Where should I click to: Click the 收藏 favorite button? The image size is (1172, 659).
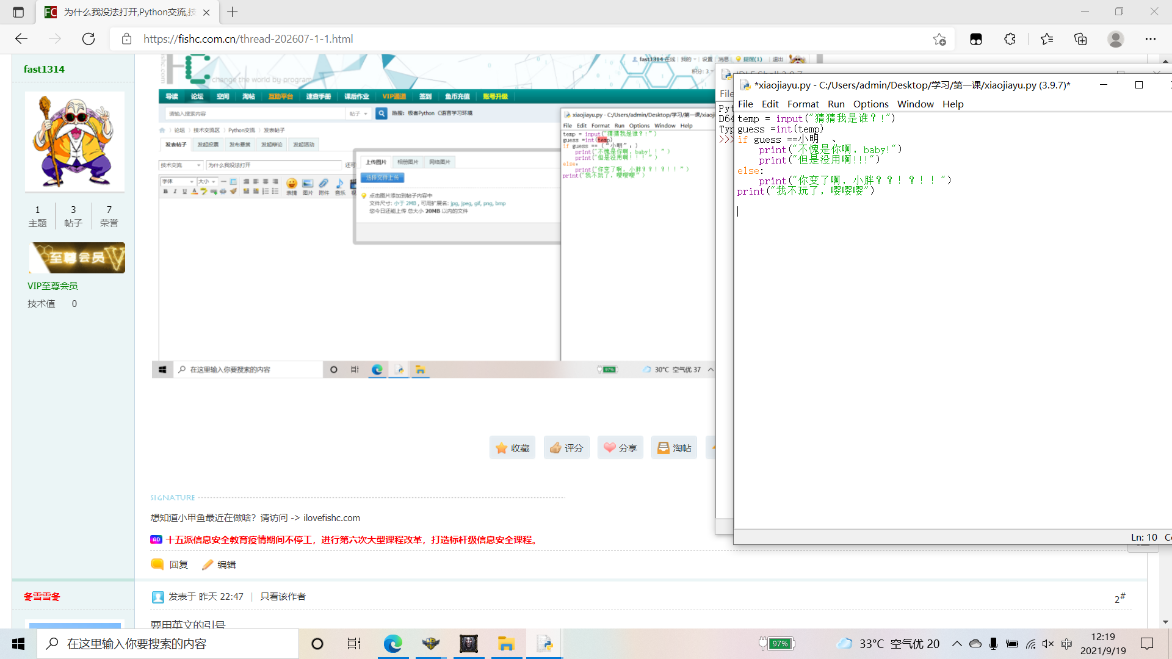point(512,448)
